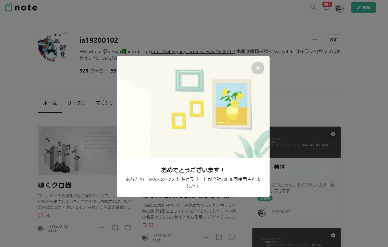This screenshot has height=247, width=388.
Task: Open notifications bell with 99+ badge
Action: [327, 7]
